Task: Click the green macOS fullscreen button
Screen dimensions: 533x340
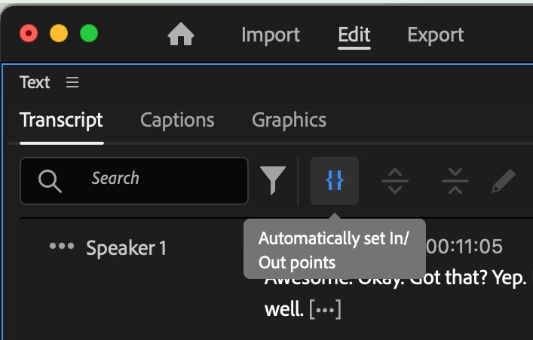Action: 89,33
